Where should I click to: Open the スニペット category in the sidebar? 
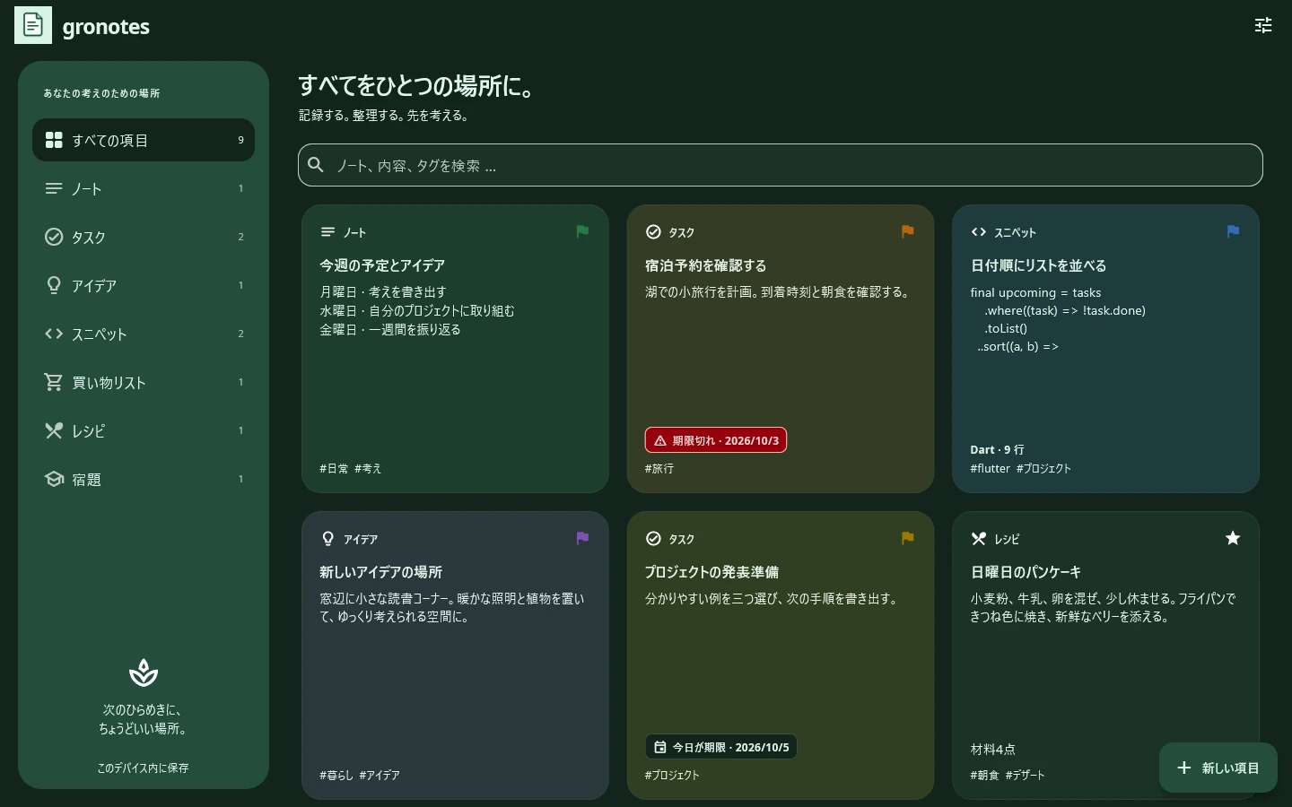144,334
